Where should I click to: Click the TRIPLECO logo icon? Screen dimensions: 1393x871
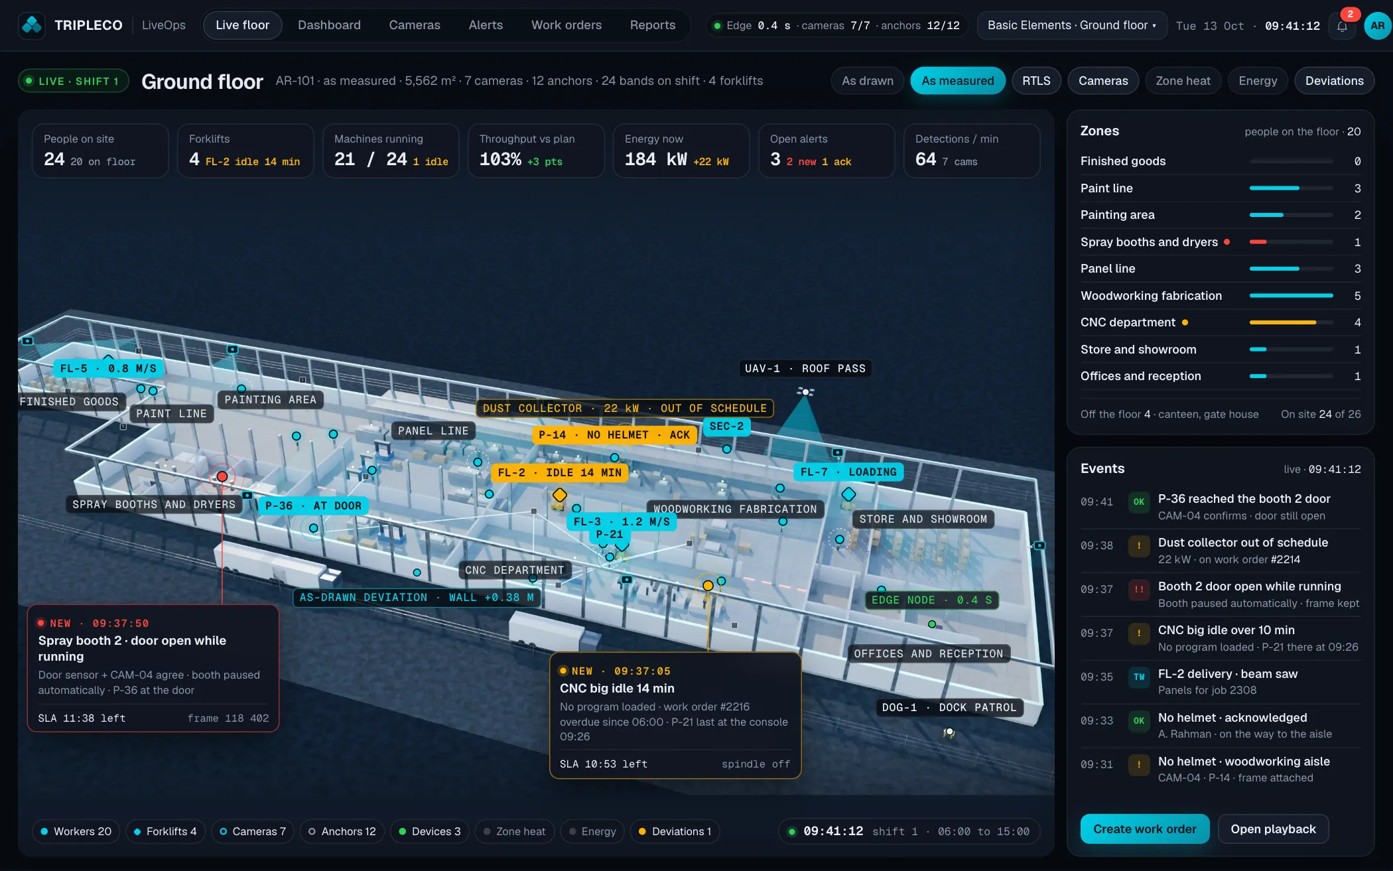[x=32, y=26]
